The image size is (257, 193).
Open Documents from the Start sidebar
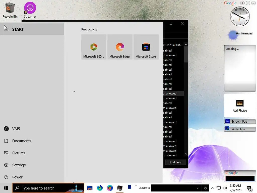point(32,141)
